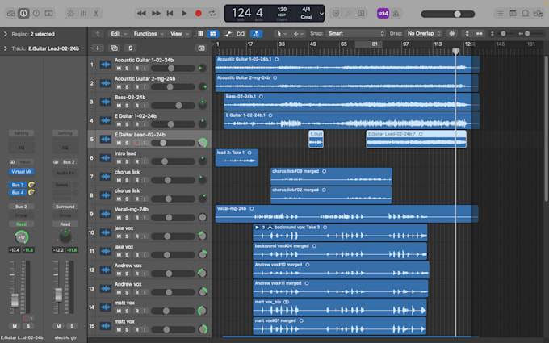Toggle the Metronome button
The image size is (549, 343).
(x=396, y=13)
